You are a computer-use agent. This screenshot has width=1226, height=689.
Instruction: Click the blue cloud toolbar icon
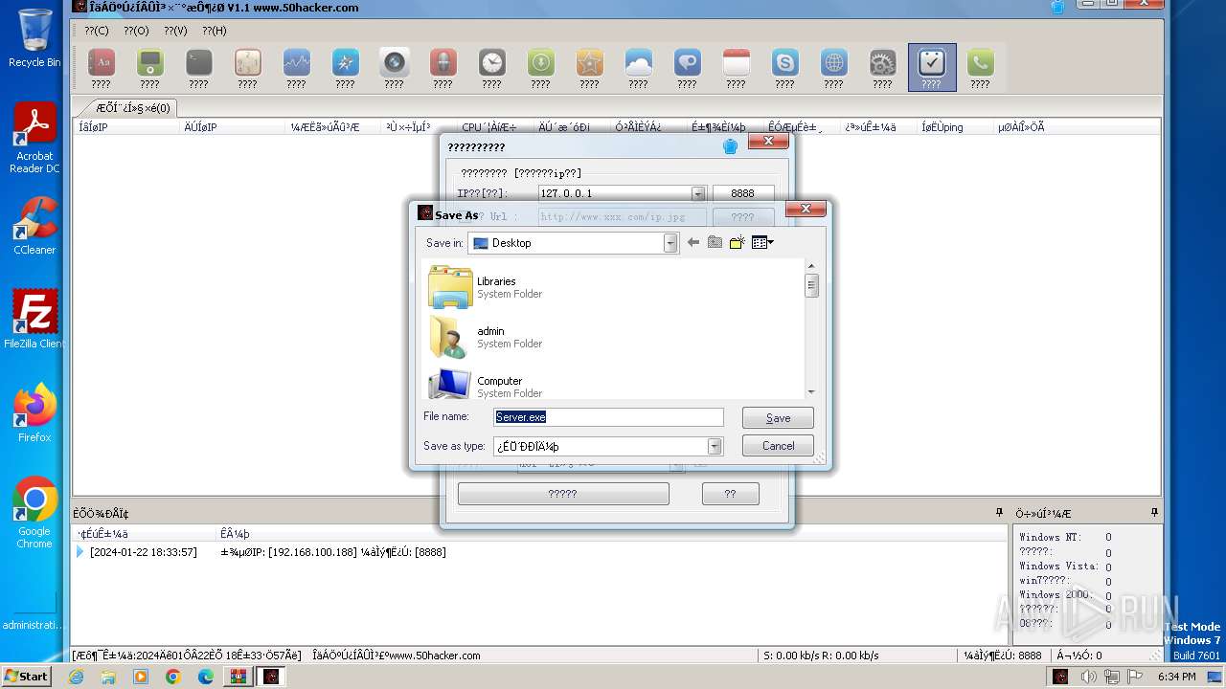[x=638, y=64]
